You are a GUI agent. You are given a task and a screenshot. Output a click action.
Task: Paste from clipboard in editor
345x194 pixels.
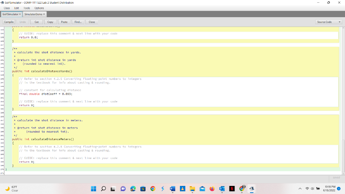[x=64, y=22]
